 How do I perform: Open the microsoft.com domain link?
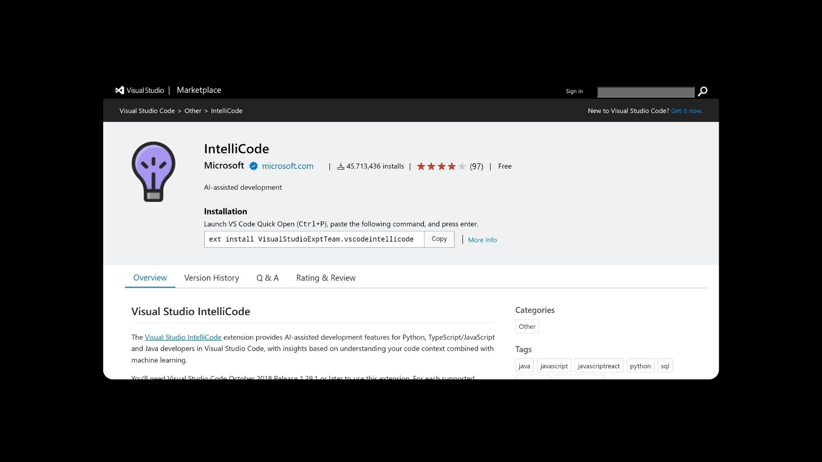(288, 166)
